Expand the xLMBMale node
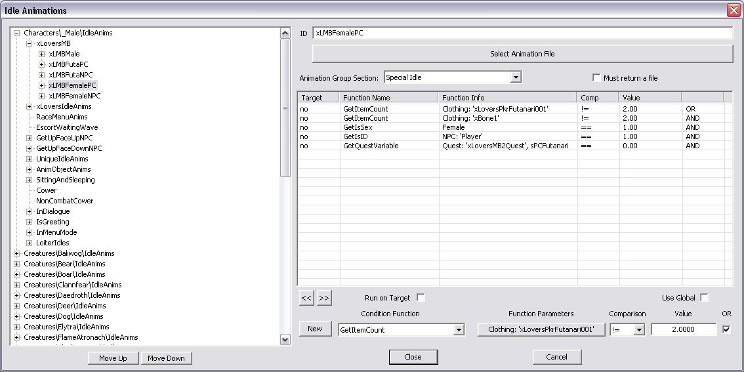This screenshot has width=744, height=372. point(42,54)
